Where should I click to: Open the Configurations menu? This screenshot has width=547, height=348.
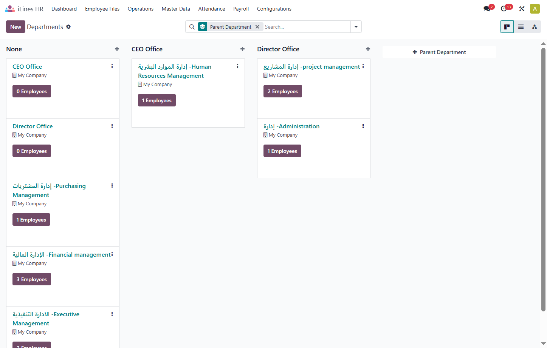tap(274, 9)
